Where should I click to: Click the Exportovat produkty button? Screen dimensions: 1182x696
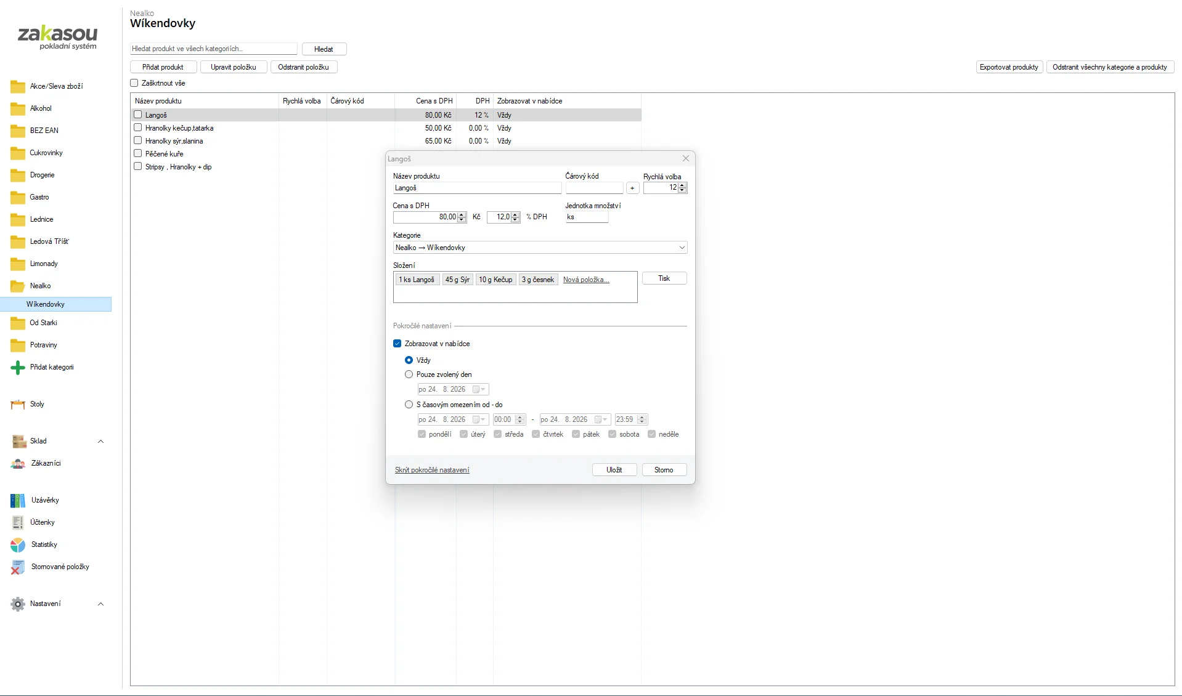point(1009,67)
